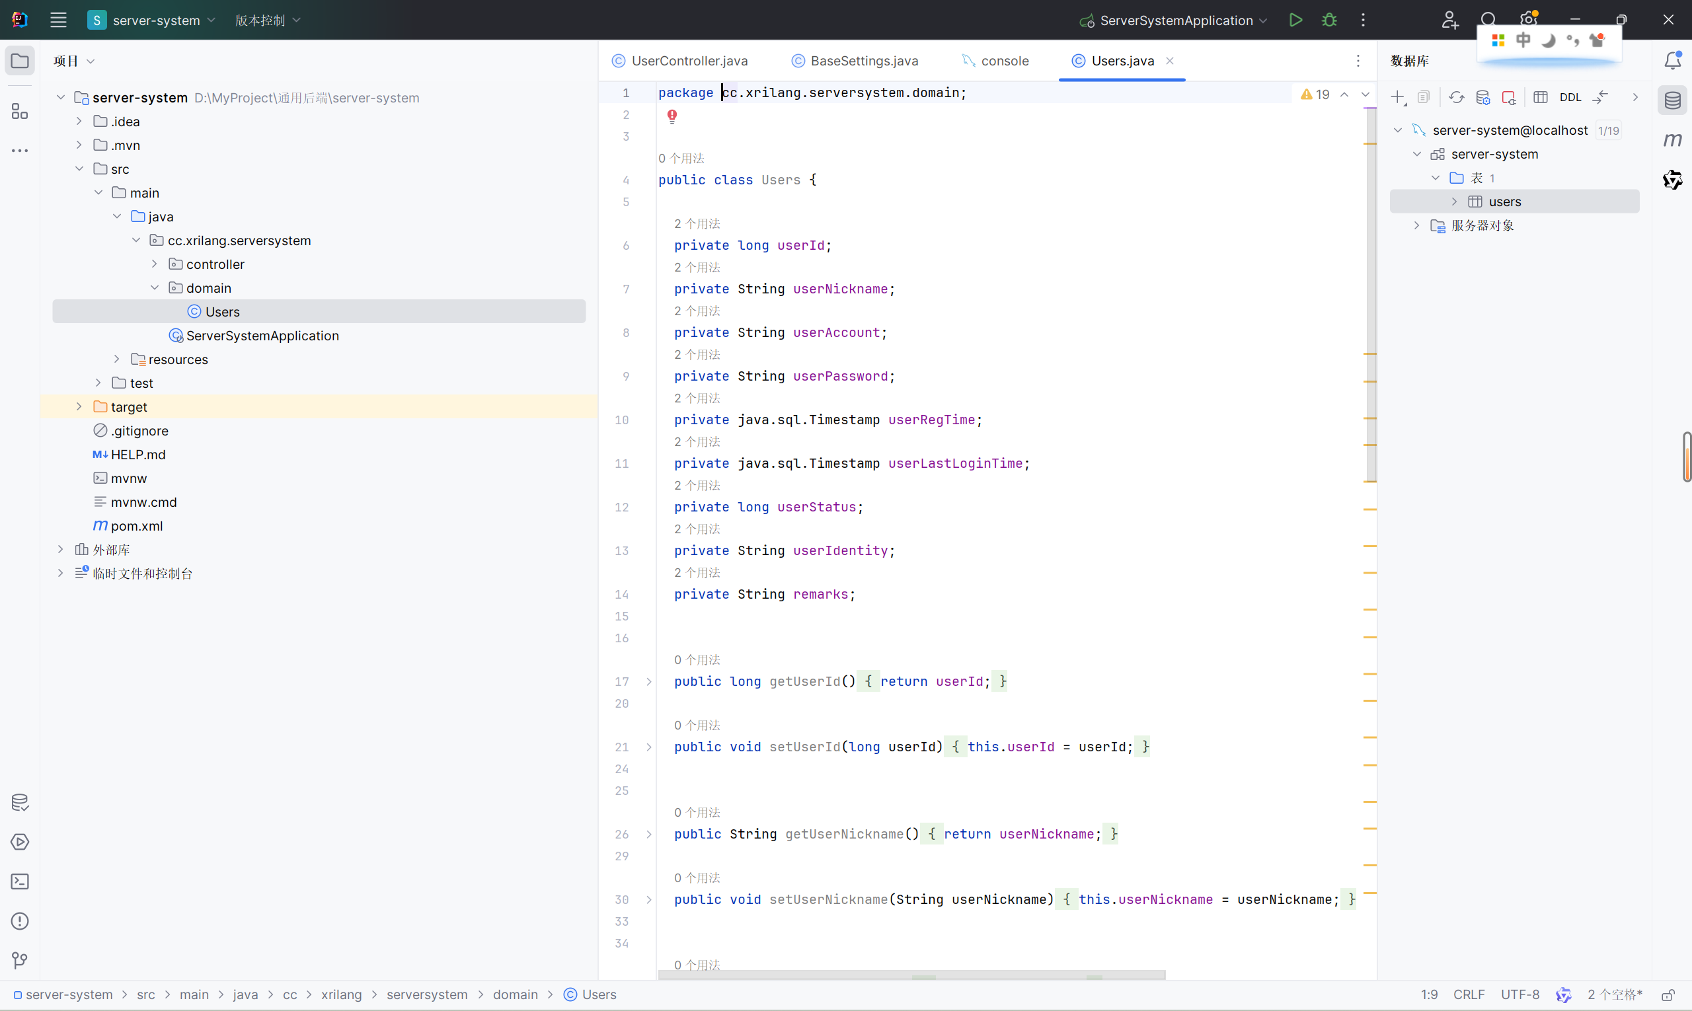
Task: Switch to the UserController.java tab
Action: click(679, 61)
